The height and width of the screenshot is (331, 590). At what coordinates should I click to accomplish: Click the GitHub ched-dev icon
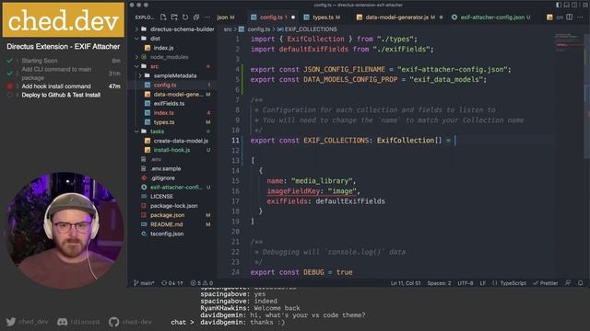pyautogui.click(x=113, y=322)
